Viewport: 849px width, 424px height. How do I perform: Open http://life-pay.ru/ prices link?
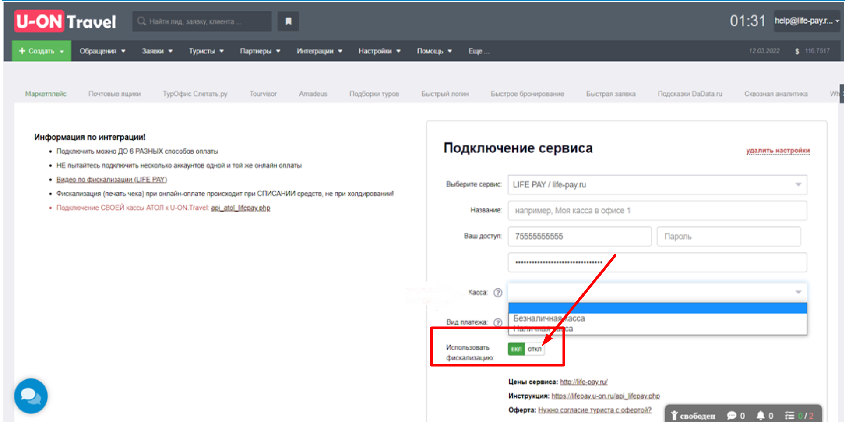(584, 382)
